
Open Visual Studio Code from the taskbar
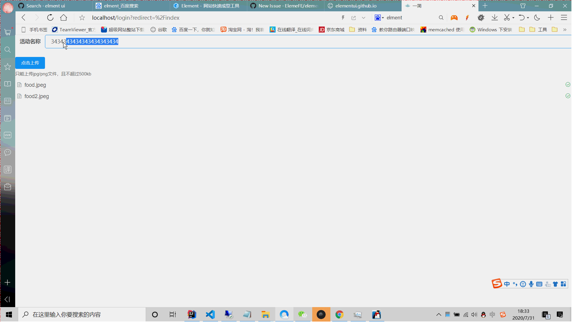(210, 315)
